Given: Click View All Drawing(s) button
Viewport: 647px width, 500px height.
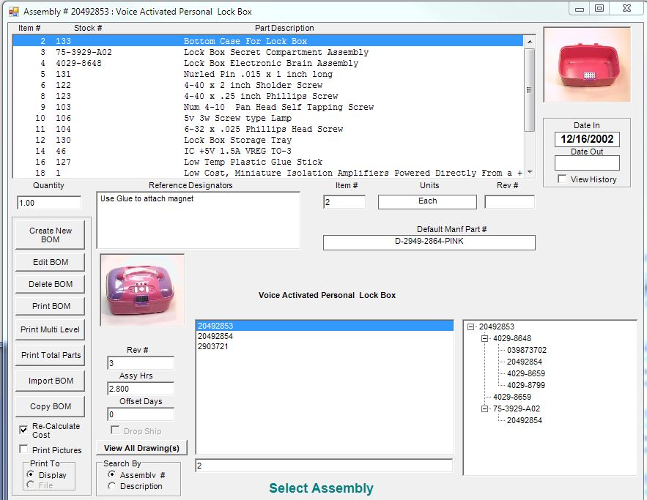Looking at the screenshot, I should pos(141,448).
